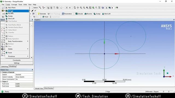Choose Extrude from the Create menu
The height and width of the screenshot is (98, 175).
[17, 11]
